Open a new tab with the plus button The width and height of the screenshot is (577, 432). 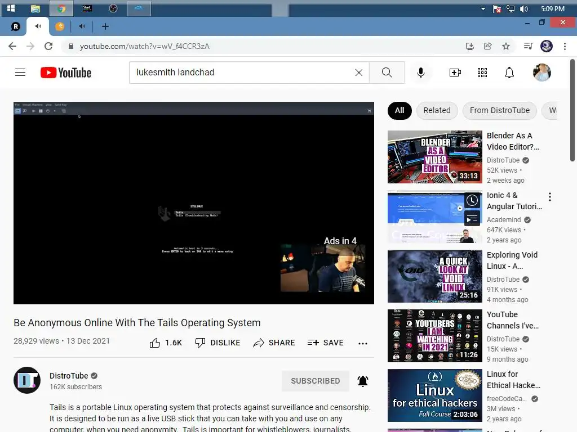[105, 26]
